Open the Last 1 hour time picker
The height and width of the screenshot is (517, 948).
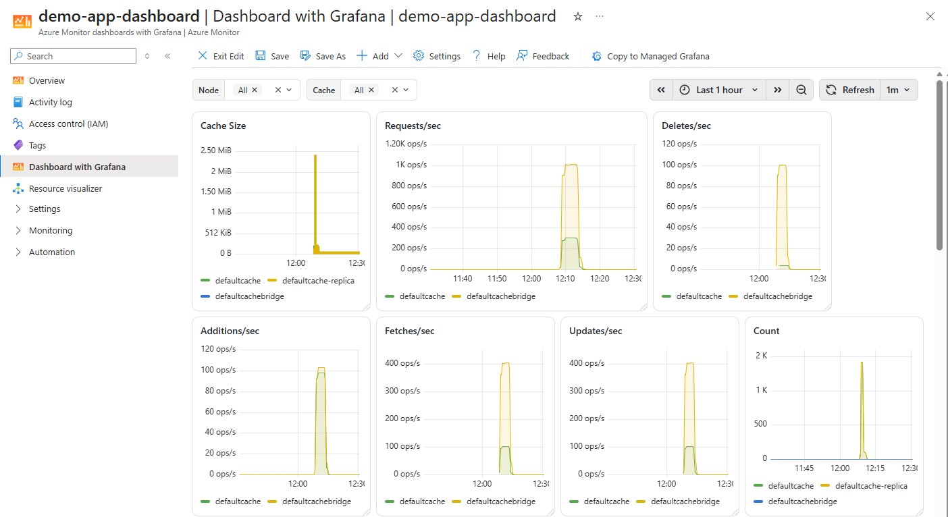pyautogui.click(x=719, y=90)
